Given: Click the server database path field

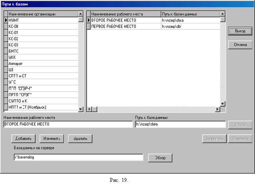Looking at the screenshot, I should click(79, 157).
